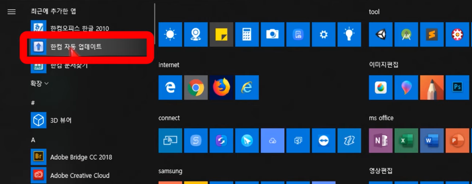Select the A letter index header
This screenshot has height=184, width=472.
click(x=33, y=140)
